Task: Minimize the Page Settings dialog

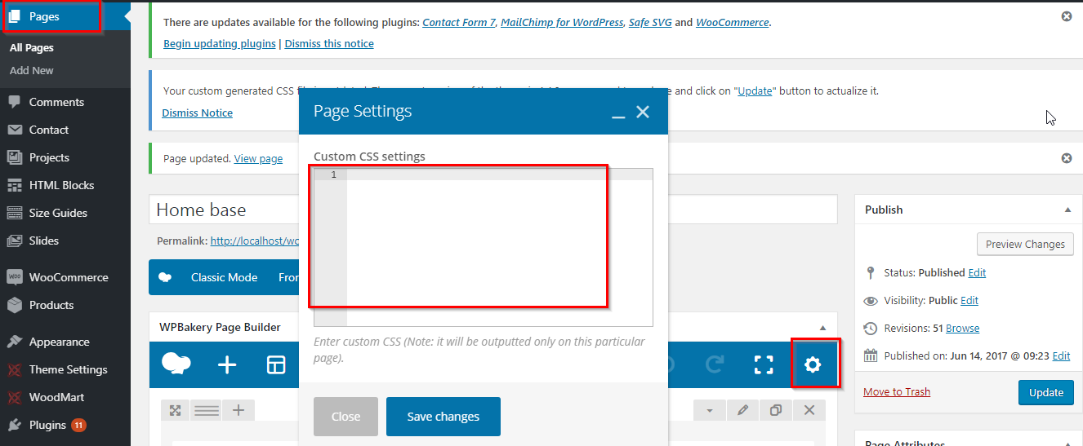Action: [618, 114]
